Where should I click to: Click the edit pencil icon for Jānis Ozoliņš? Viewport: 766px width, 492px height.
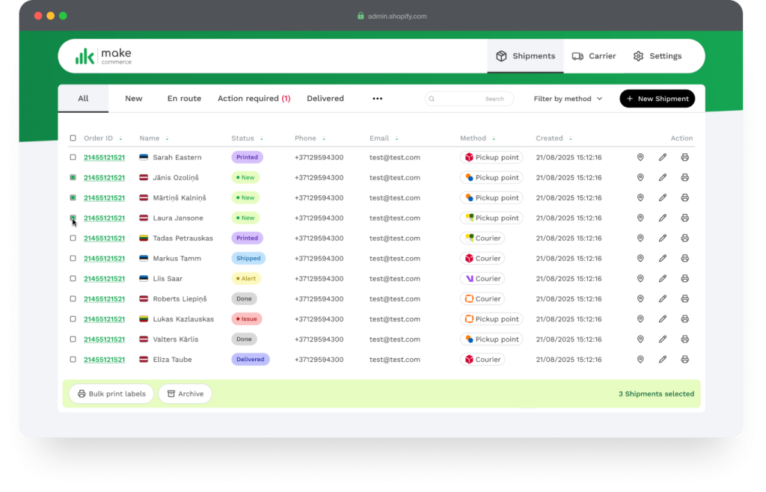(662, 178)
